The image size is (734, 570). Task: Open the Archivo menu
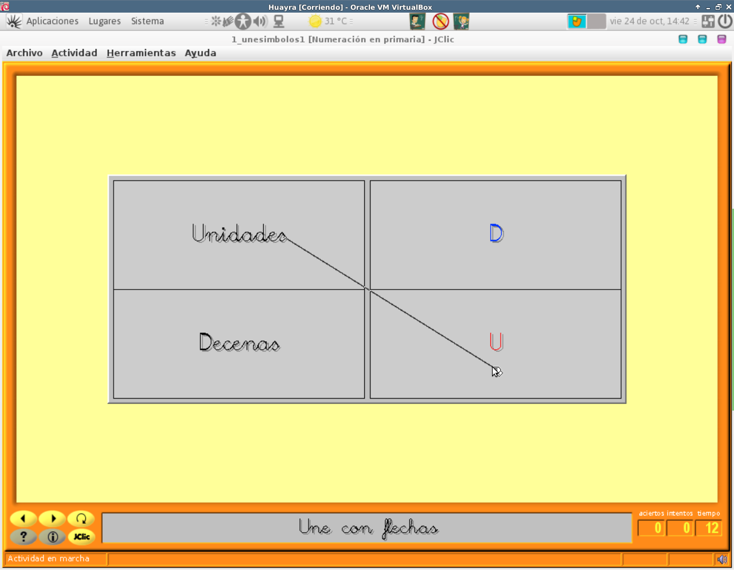click(x=25, y=53)
